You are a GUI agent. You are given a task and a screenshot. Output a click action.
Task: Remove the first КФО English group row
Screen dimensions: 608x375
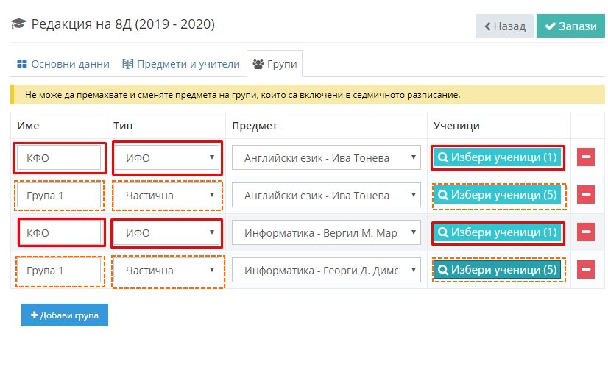coord(585,157)
